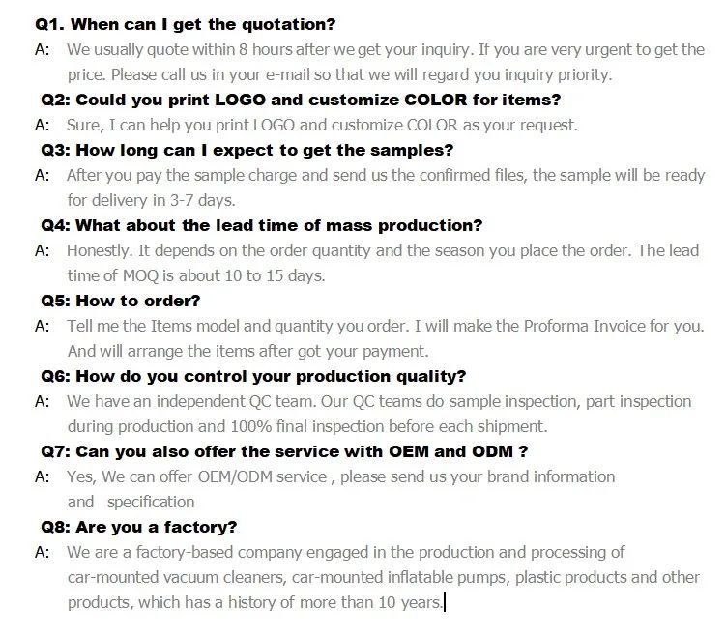Click 'time of MOQ is about 10 to 15 days'
Viewport: 726px width, 635px height.
[195, 275]
